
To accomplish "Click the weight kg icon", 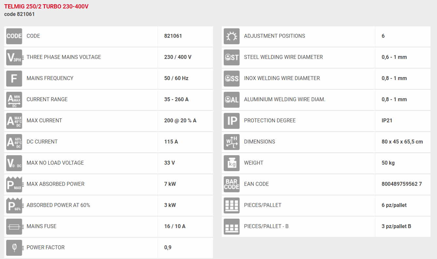I will click(x=232, y=163).
